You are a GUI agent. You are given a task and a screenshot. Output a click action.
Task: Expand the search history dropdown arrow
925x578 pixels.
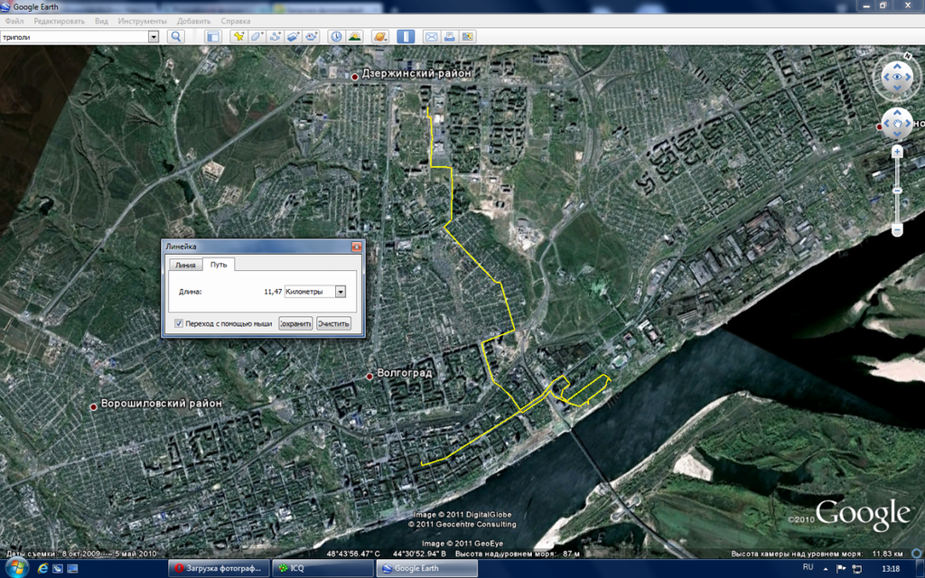point(154,36)
